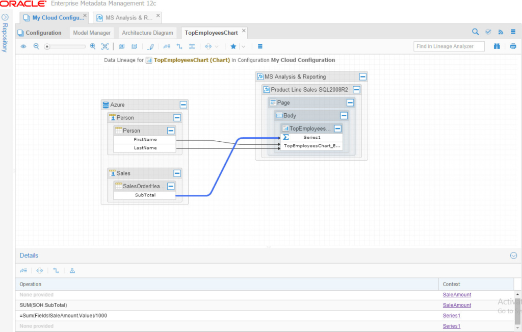Click the stepped-arrows trace icon in the Details toolbar
Image resolution: width=522 pixels, height=332 pixels.
point(56,270)
